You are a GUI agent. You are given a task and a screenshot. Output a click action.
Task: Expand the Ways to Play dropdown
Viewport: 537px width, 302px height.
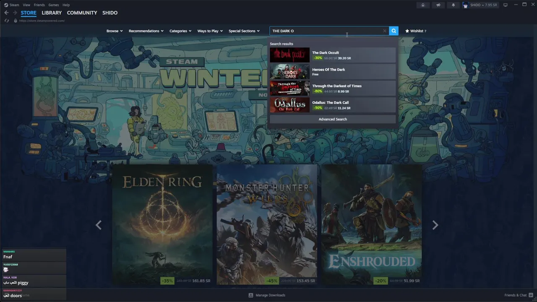point(210,31)
